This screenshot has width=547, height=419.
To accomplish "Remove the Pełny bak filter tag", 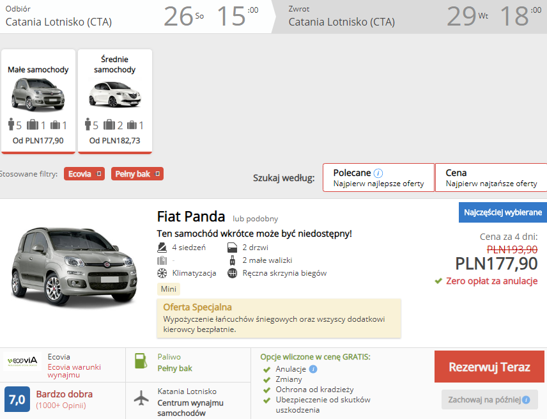I will click(x=158, y=174).
